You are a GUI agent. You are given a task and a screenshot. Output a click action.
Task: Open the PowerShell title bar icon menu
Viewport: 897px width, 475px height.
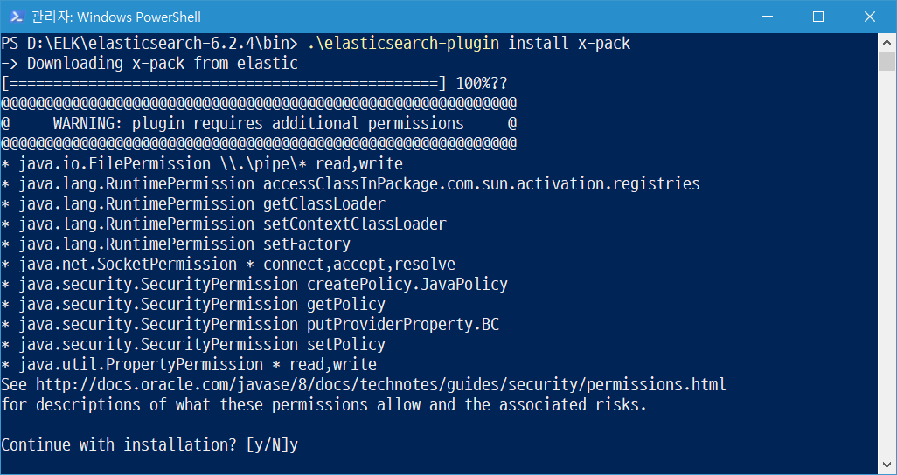pyautogui.click(x=16, y=17)
